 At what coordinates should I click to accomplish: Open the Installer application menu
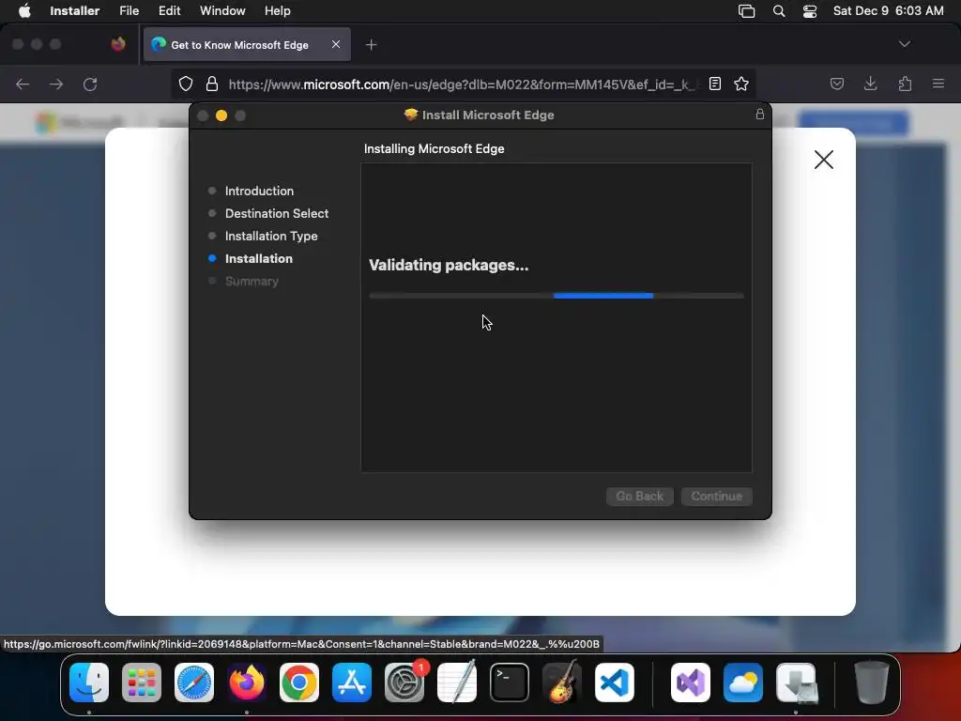click(x=74, y=10)
